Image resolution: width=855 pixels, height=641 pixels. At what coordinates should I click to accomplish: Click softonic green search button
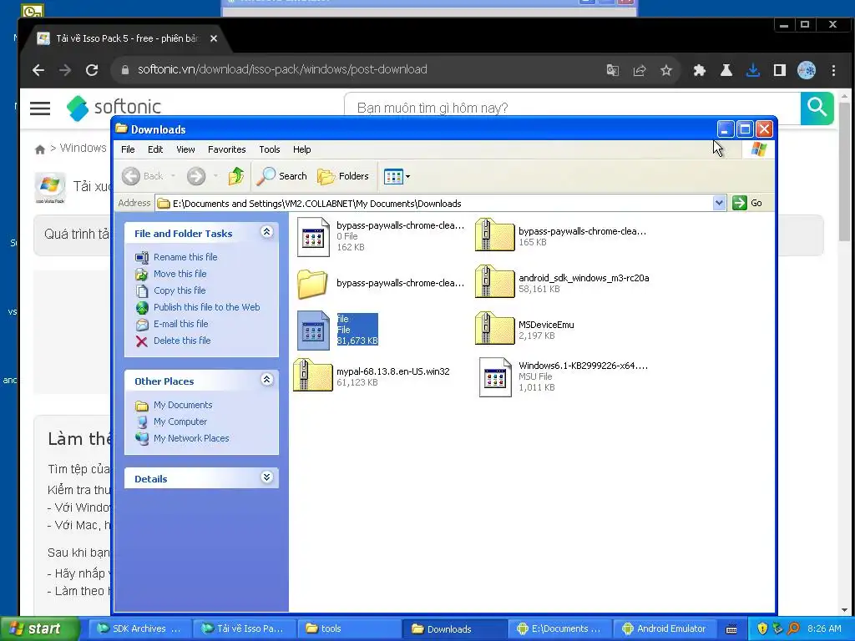pyautogui.click(x=817, y=108)
